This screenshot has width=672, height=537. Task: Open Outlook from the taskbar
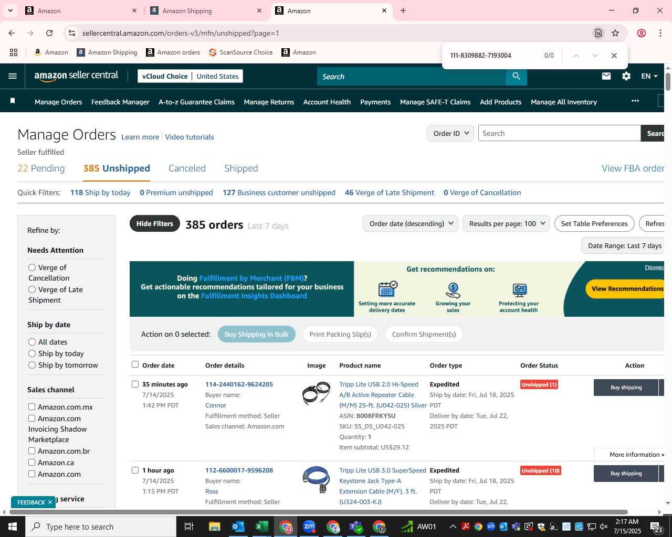point(238,527)
